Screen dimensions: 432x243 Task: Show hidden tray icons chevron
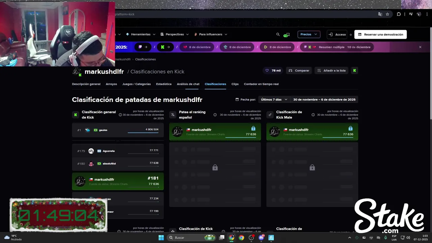(x=349, y=238)
